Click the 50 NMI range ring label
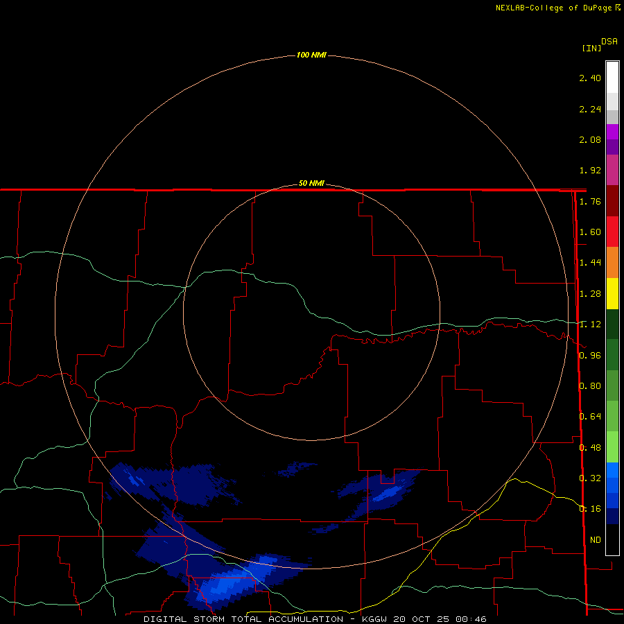Image resolution: width=624 pixels, height=624 pixels. pyautogui.click(x=311, y=184)
